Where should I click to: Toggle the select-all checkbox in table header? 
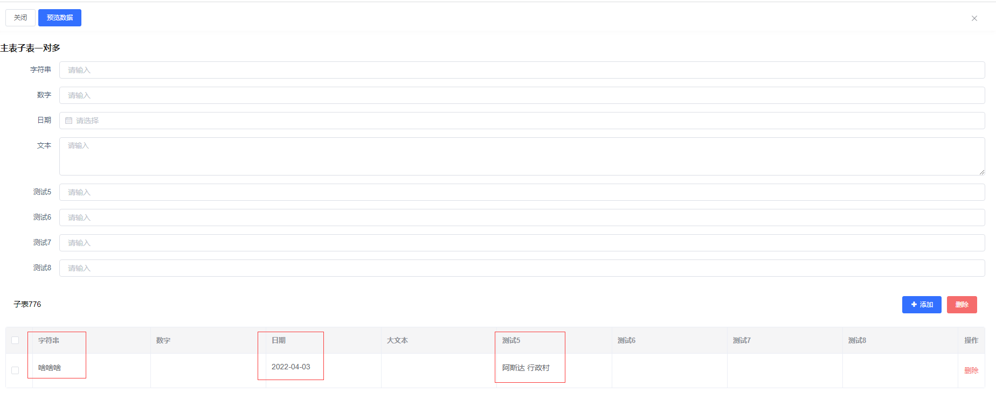[x=15, y=340]
